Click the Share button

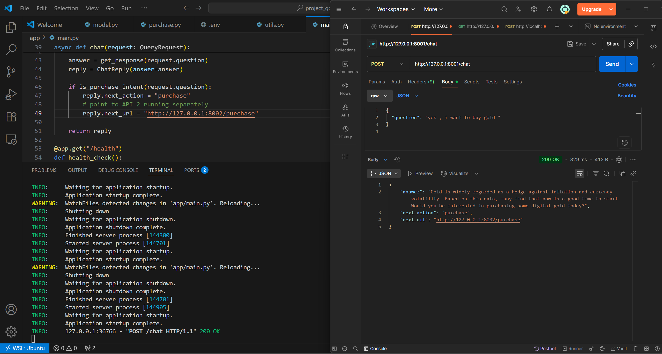(x=613, y=44)
